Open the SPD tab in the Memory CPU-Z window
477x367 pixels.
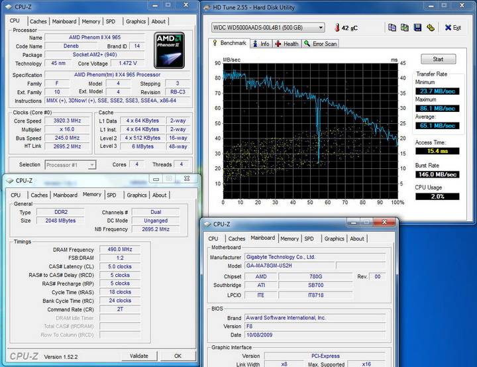111,195
